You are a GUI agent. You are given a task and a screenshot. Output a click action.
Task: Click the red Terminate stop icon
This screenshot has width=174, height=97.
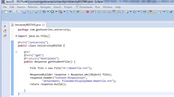point(88,12)
